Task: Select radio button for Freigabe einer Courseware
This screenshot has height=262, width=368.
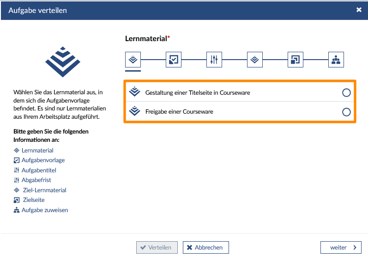Action: click(346, 112)
